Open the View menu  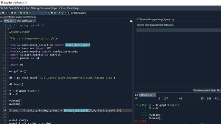70,8
